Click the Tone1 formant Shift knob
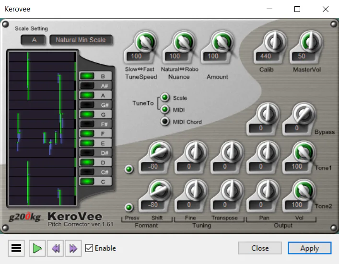This screenshot has height=264, width=339. 160,152
